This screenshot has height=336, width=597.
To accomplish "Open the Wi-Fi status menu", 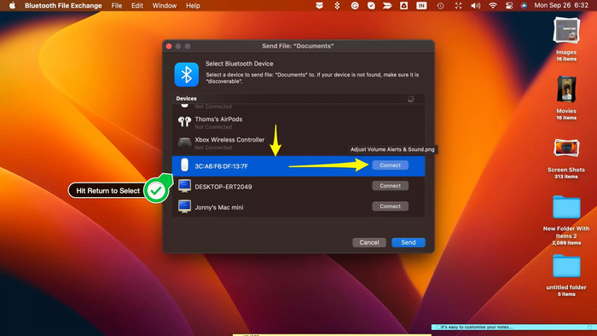I will coord(493,6).
